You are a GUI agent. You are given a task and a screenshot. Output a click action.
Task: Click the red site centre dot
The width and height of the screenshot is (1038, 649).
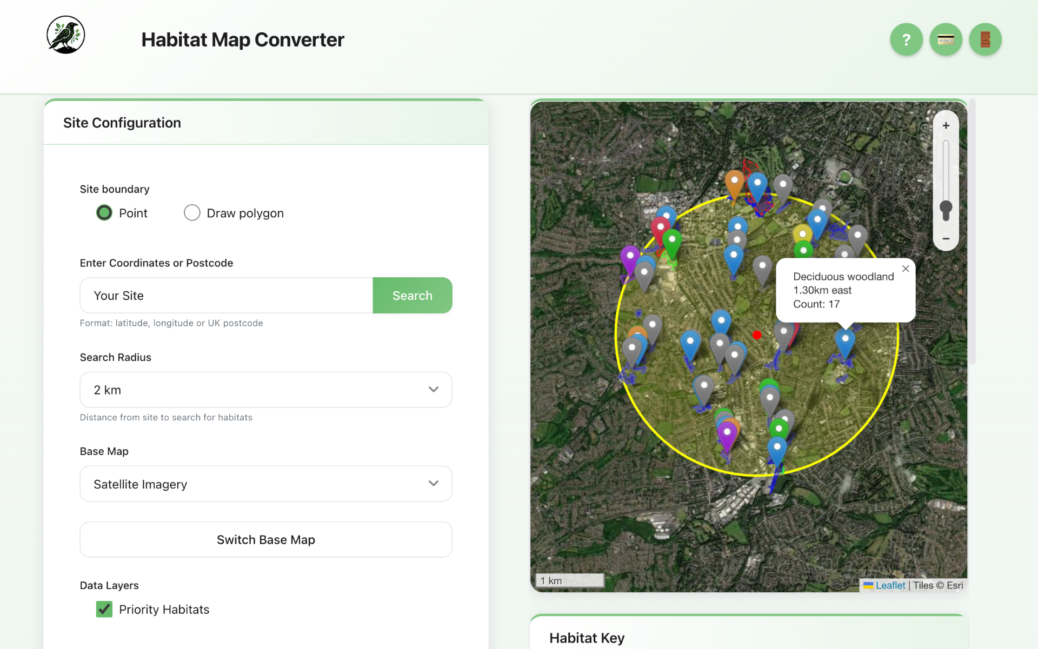pos(757,335)
